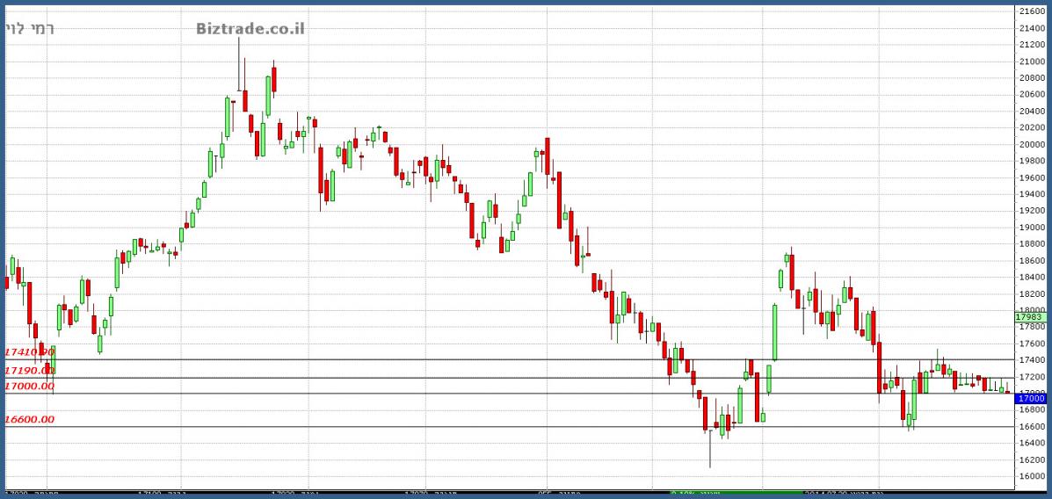
Task: Click the blue 17000 price tag
Action: 1030,399
